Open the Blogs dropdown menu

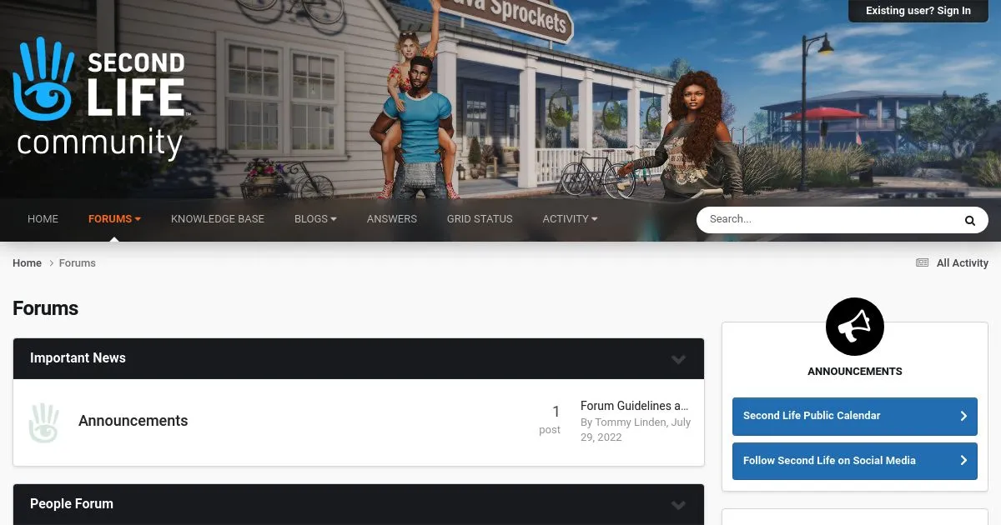tap(315, 219)
